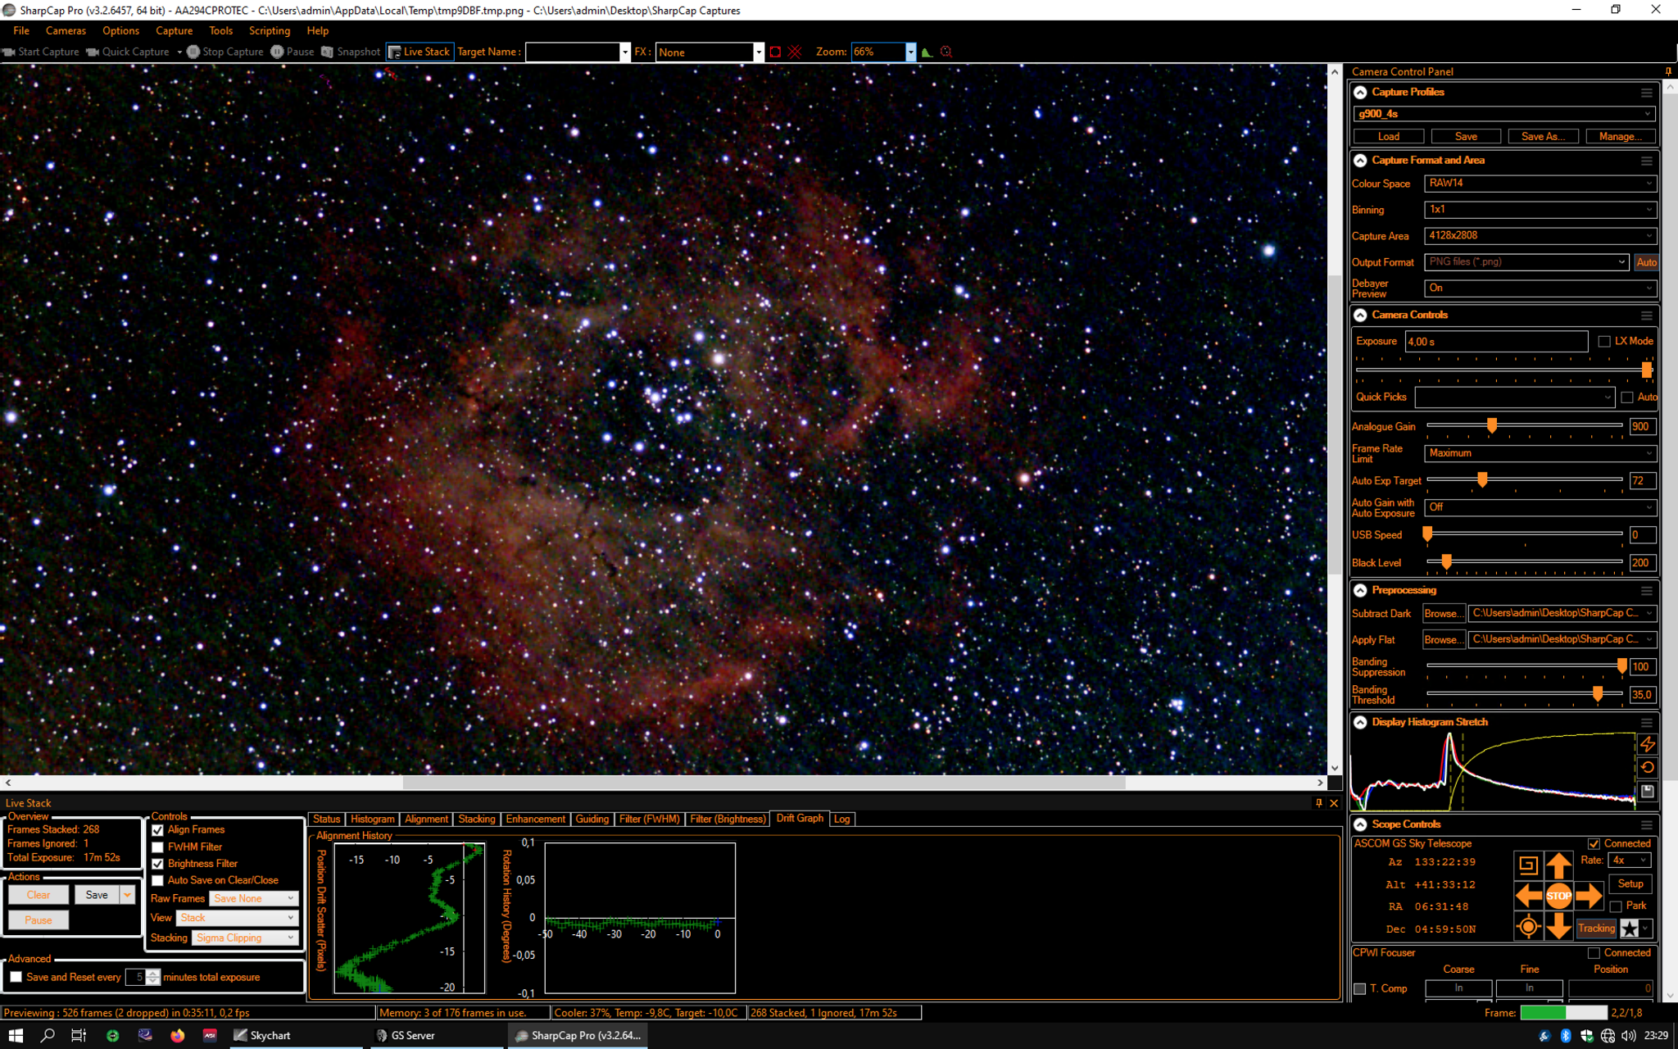Click Manage... in Capture Profiles
This screenshot has height=1049, width=1678.
(1620, 137)
